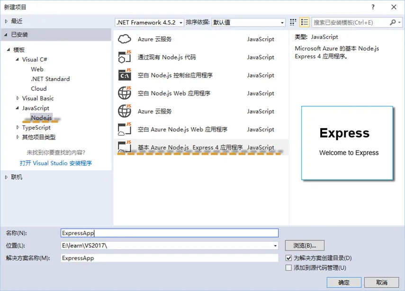Screen dimensions: 405x291
Task: Select the TypeScript tree label
Action: click(36, 127)
